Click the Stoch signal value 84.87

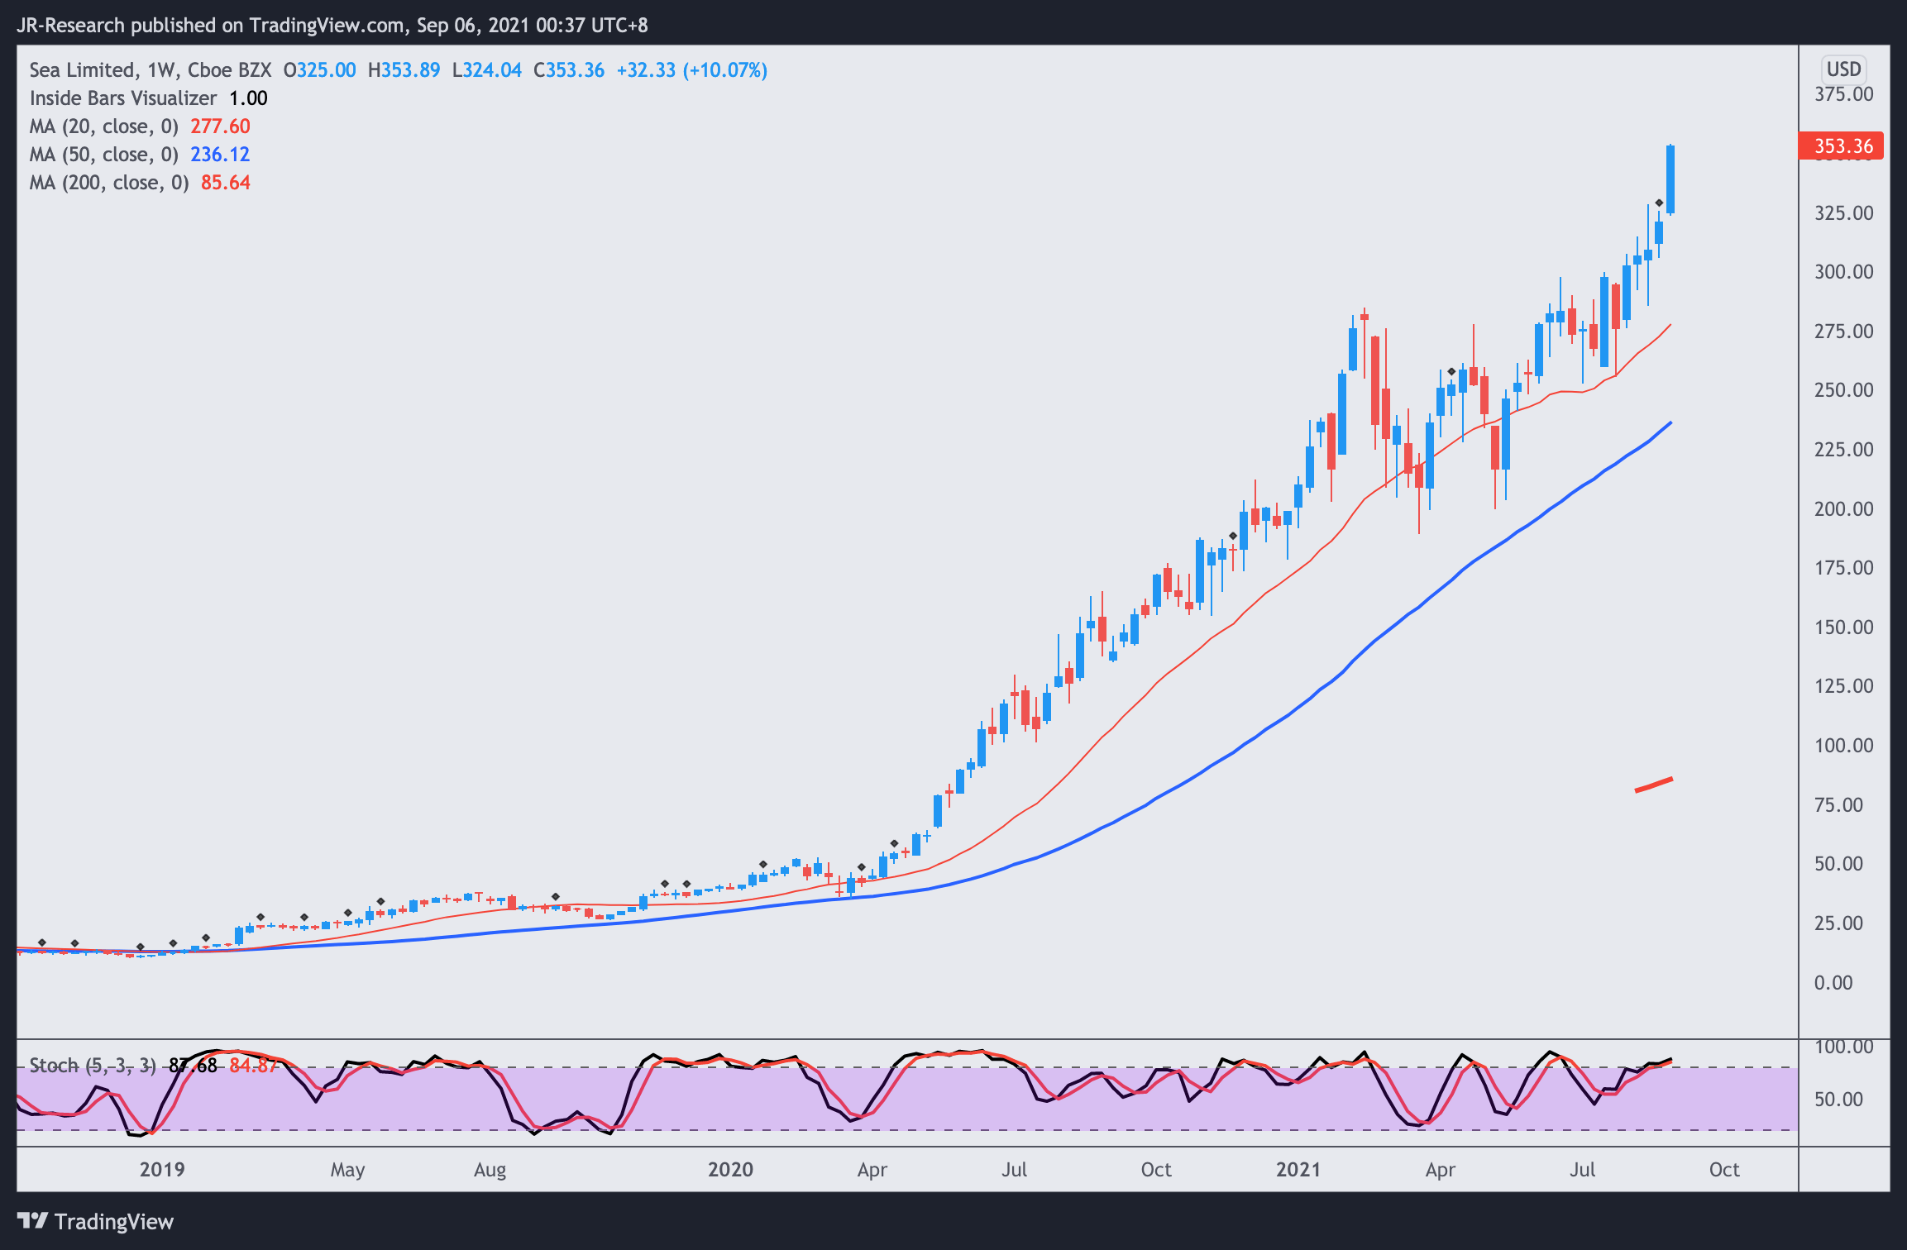click(x=254, y=1065)
